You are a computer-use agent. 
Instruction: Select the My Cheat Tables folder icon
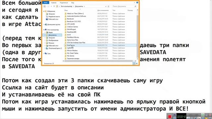coord(66,53)
